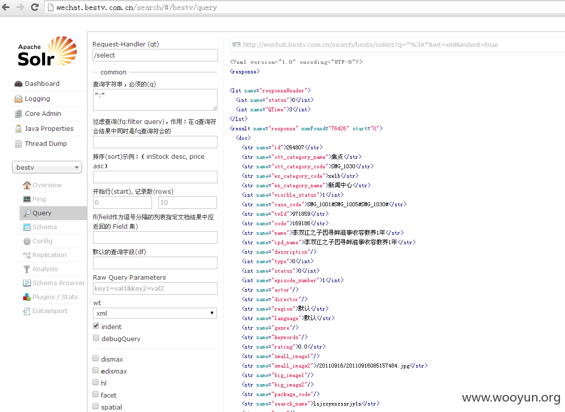Click the page icon in address bar

[x=51, y=7]
